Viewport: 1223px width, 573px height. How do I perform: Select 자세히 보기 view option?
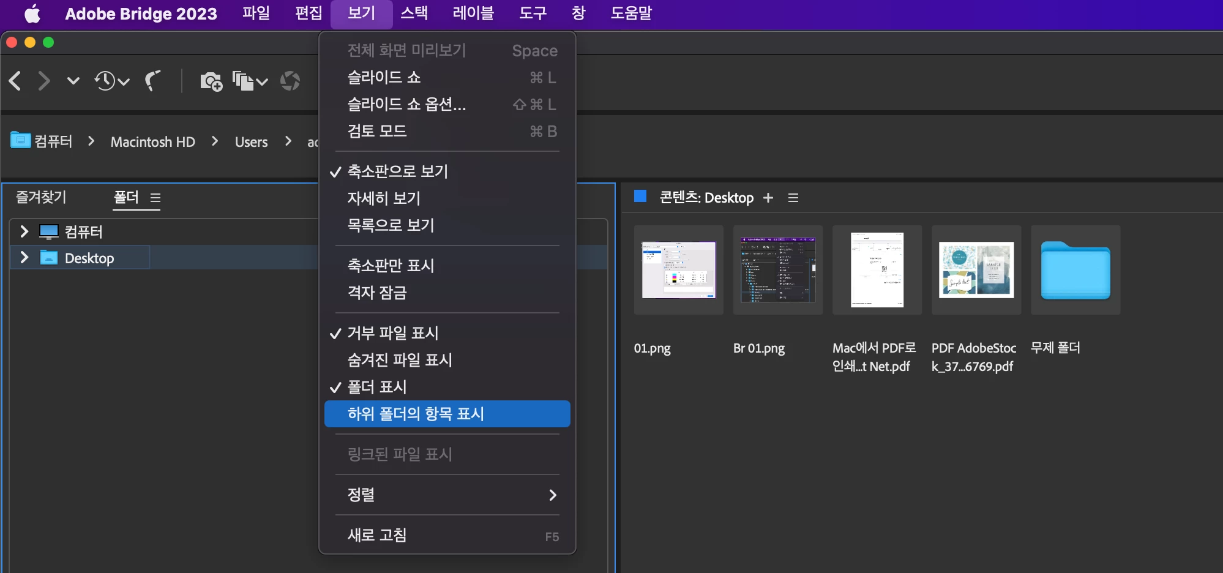pos(447,199)
